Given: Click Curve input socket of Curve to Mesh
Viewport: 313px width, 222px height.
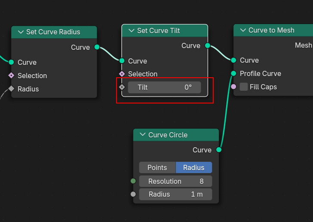Looking at the screenshot, I should pyautogui.click(x=233, y=60).
